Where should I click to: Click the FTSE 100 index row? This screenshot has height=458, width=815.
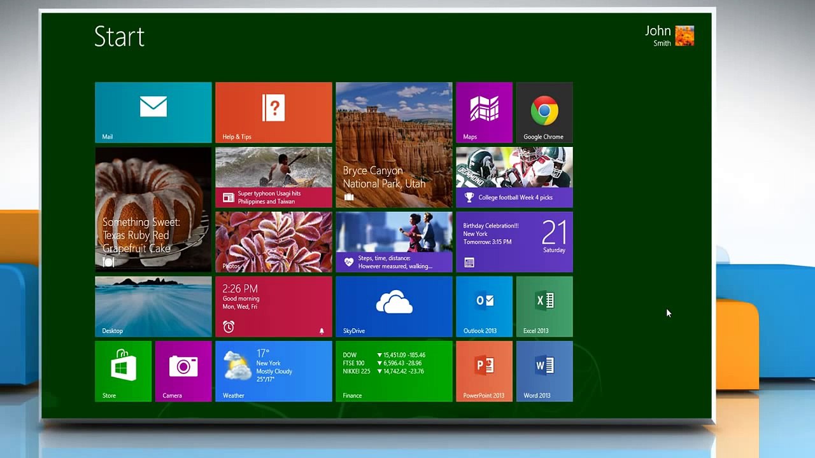tap(382, 363)
